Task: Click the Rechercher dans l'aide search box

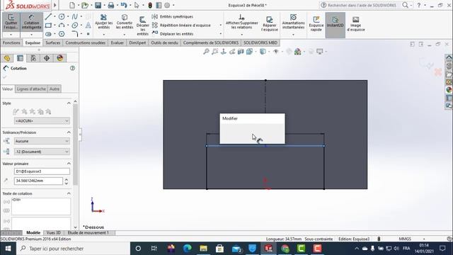Action: click(361, 5)
